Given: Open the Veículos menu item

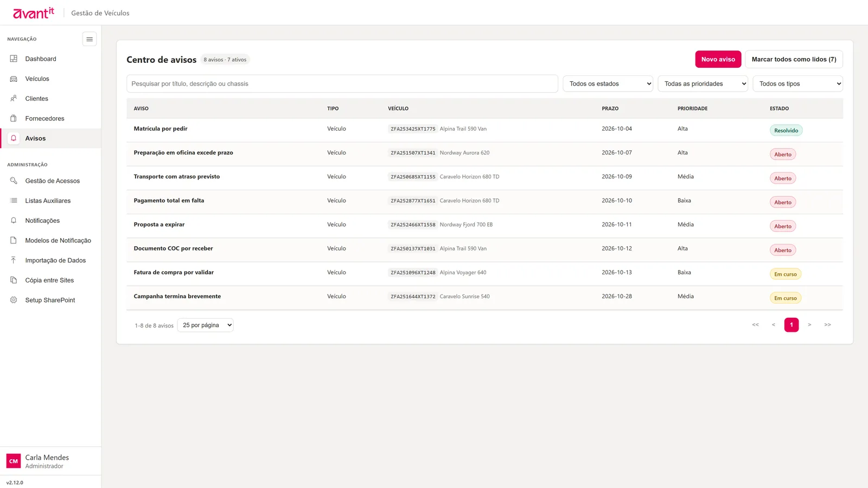Looking at the screenshot, I should click(x=50, y=79).
